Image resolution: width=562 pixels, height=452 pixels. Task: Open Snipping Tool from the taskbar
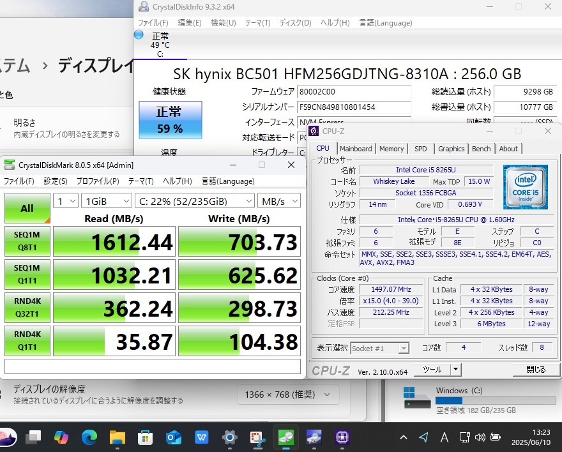(x=258, y=437)
